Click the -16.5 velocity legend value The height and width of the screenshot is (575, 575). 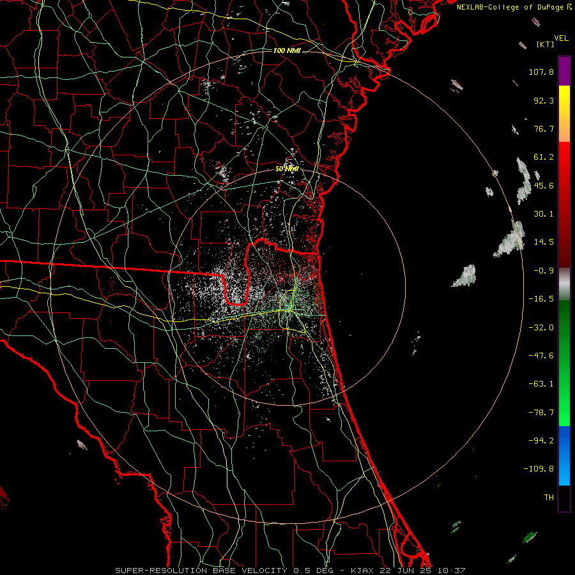pyautogui.click(x=541, y=299)
